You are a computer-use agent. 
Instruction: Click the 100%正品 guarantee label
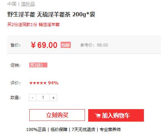36,130
